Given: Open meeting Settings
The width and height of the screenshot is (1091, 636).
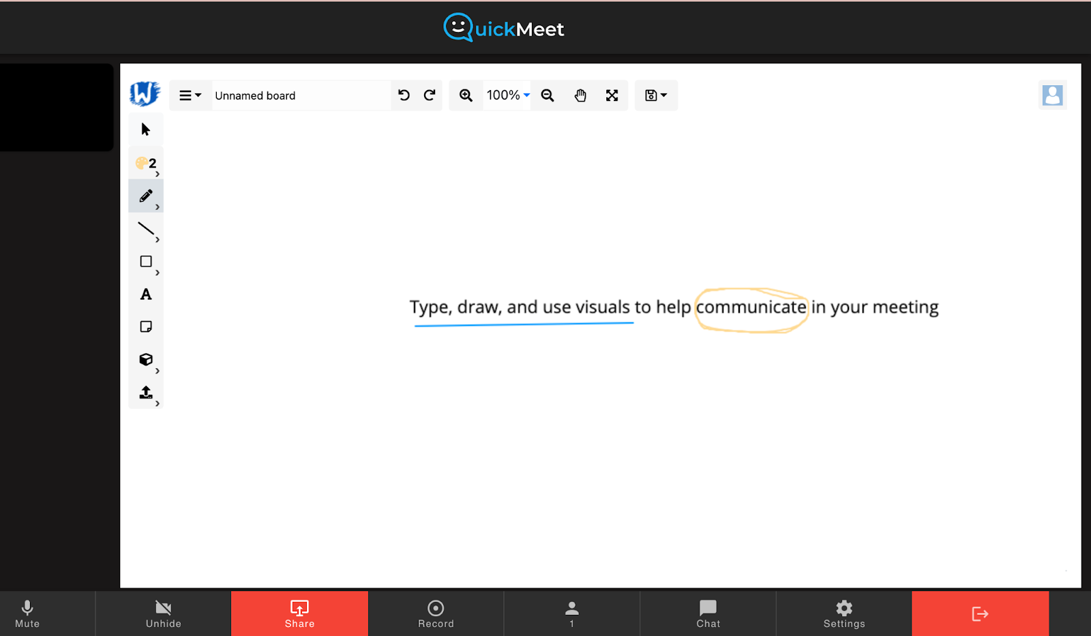Looking at the screenshot, I should click(844, 614).
